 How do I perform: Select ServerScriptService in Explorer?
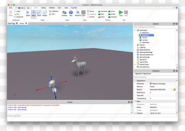pos(145,55)
